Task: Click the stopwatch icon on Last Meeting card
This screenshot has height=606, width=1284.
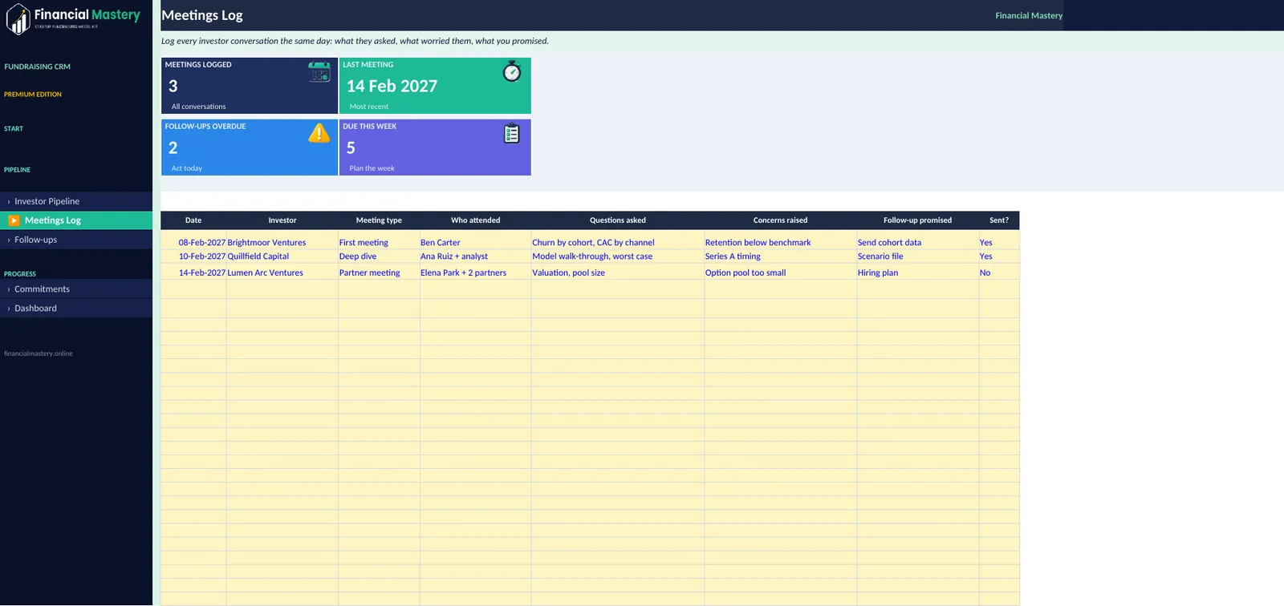Action: tap(512, 72)
